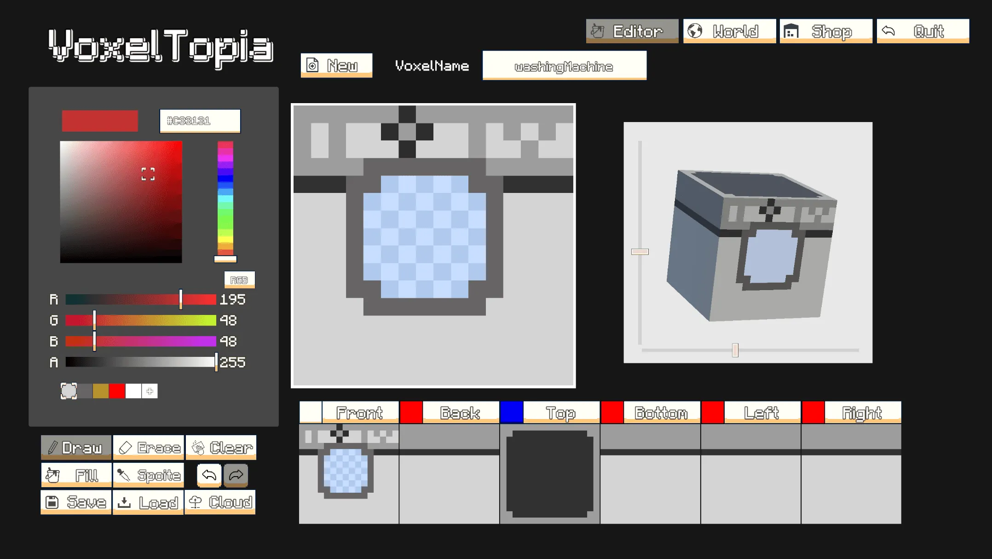Load a voxel file
The height and width of the screenshot is (559, 992).
[x=148, y=502]
